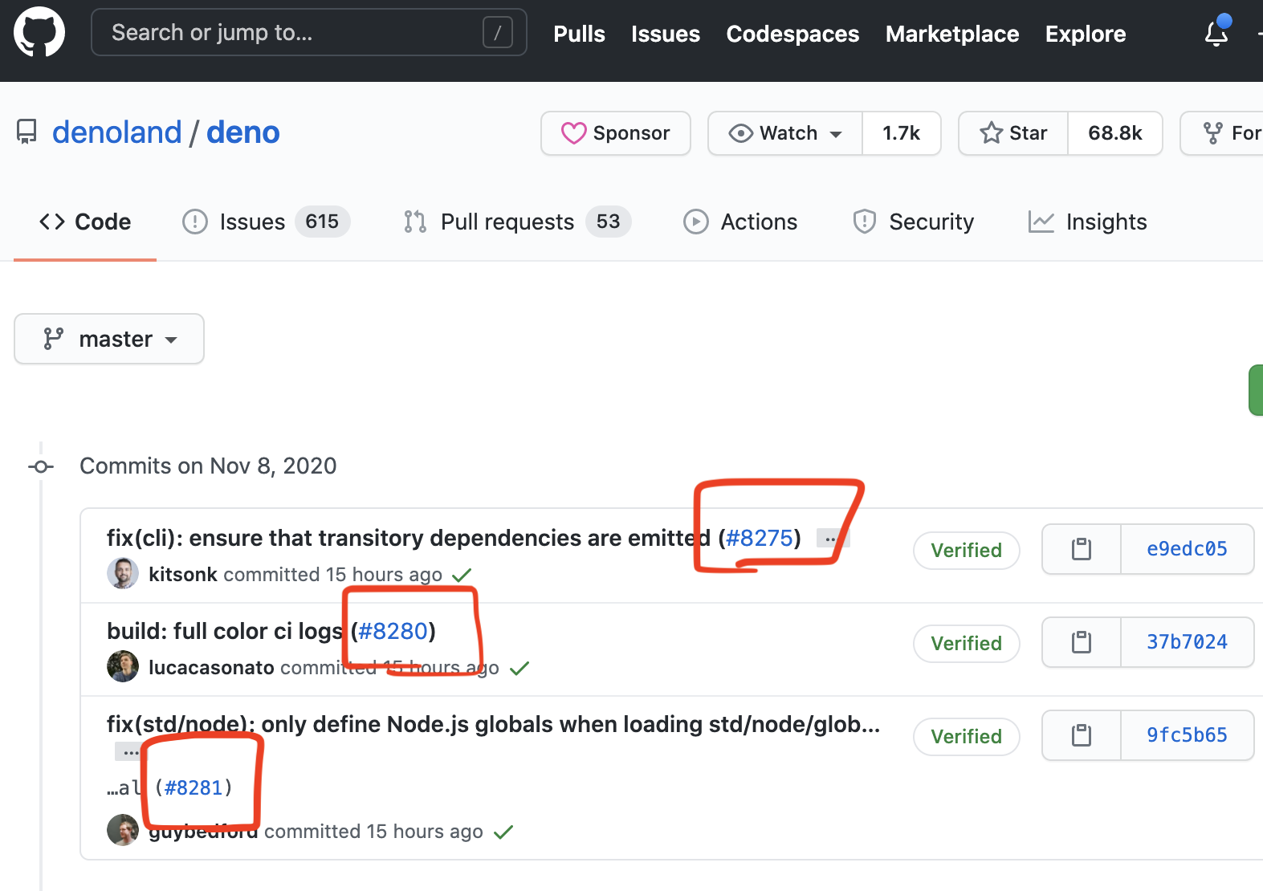View the 1.7k watchers count
1263x891 pixels.
tap(902, 133)
